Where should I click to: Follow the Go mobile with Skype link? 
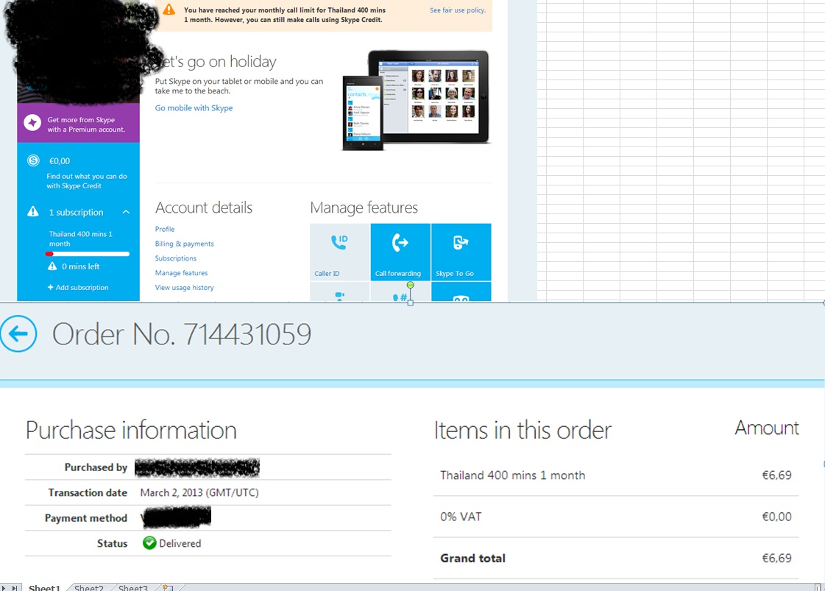(194, 108)
